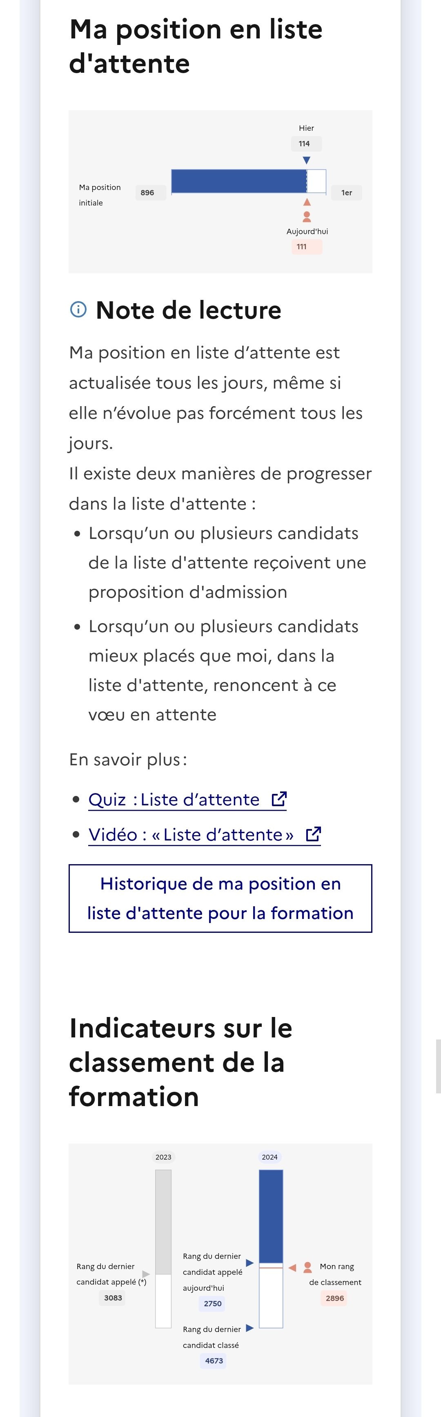Screen dimensions: 441x1417
Task: Click blue arrow next to Rang du dernier candidat appelé aujourd'hui
Action: click(x=249, y=1263)
